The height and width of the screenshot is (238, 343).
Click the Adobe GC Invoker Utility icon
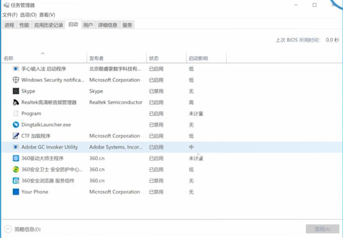16,147
